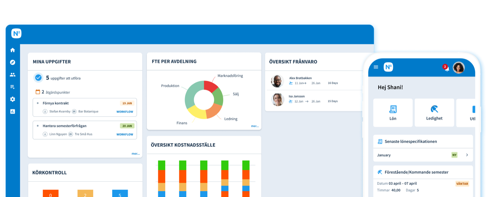
Task: Click the 19 JAN date badge
Action: click(x=127, y=103)
